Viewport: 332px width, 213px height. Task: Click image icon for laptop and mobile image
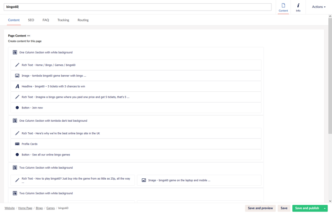click(x=144, y=180)
